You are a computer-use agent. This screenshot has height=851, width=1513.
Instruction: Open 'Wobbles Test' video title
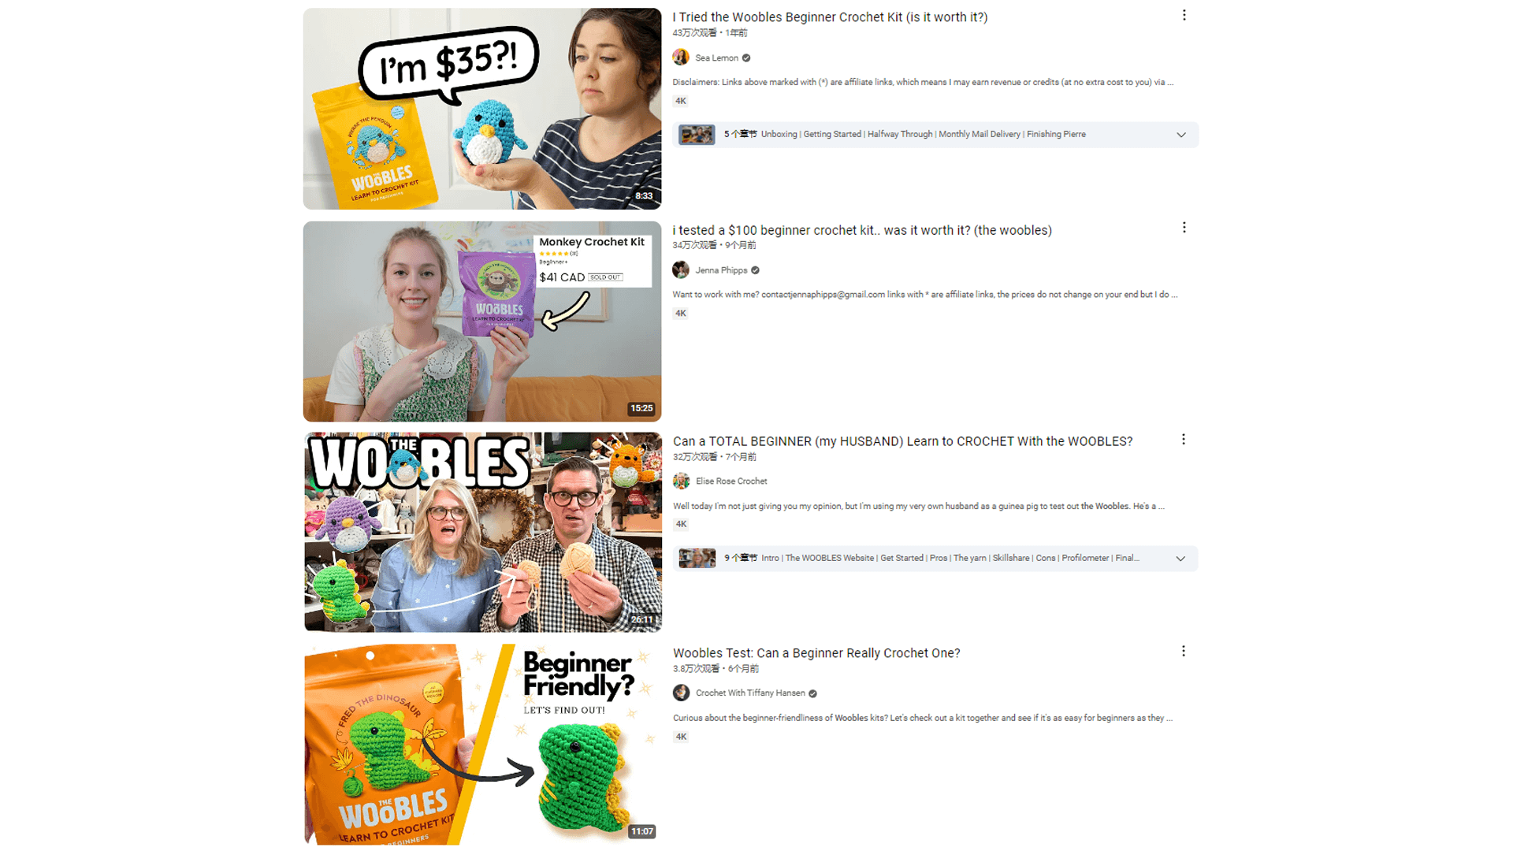click(x=816, y=653)
